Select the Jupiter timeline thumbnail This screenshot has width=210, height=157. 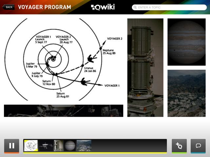70,146
